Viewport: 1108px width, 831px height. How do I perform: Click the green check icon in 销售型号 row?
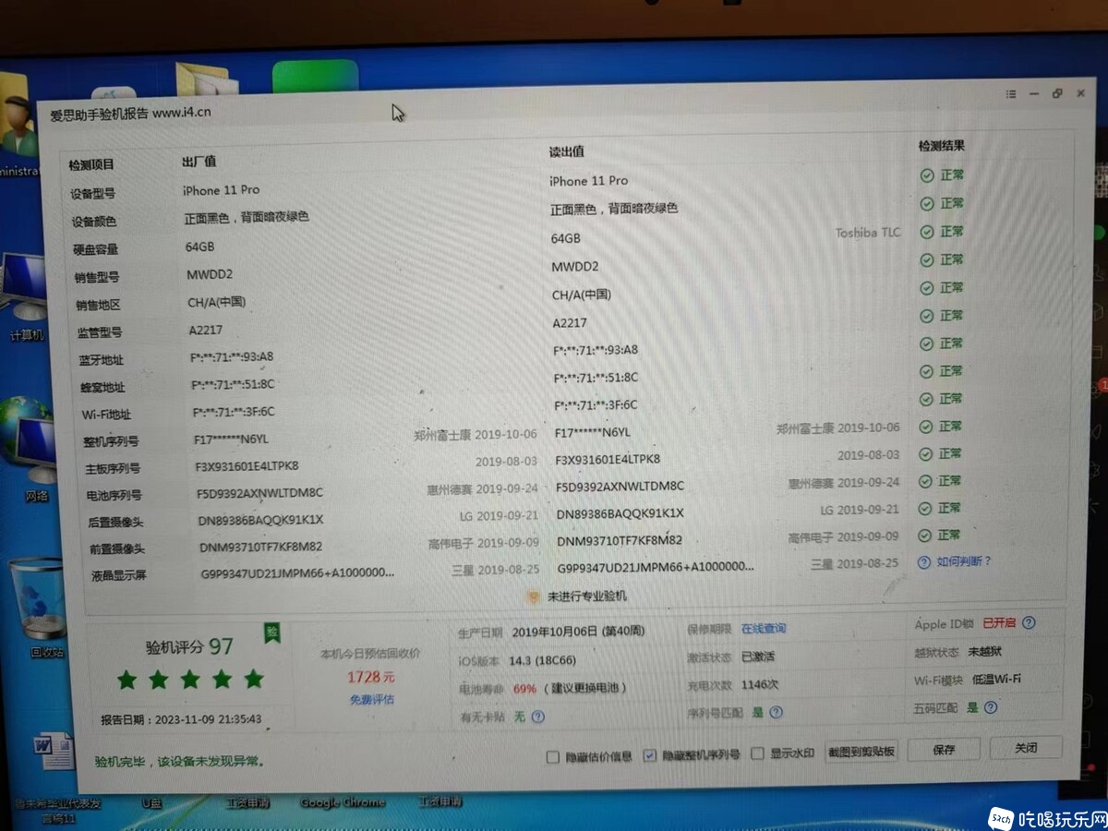pos(926,260)
